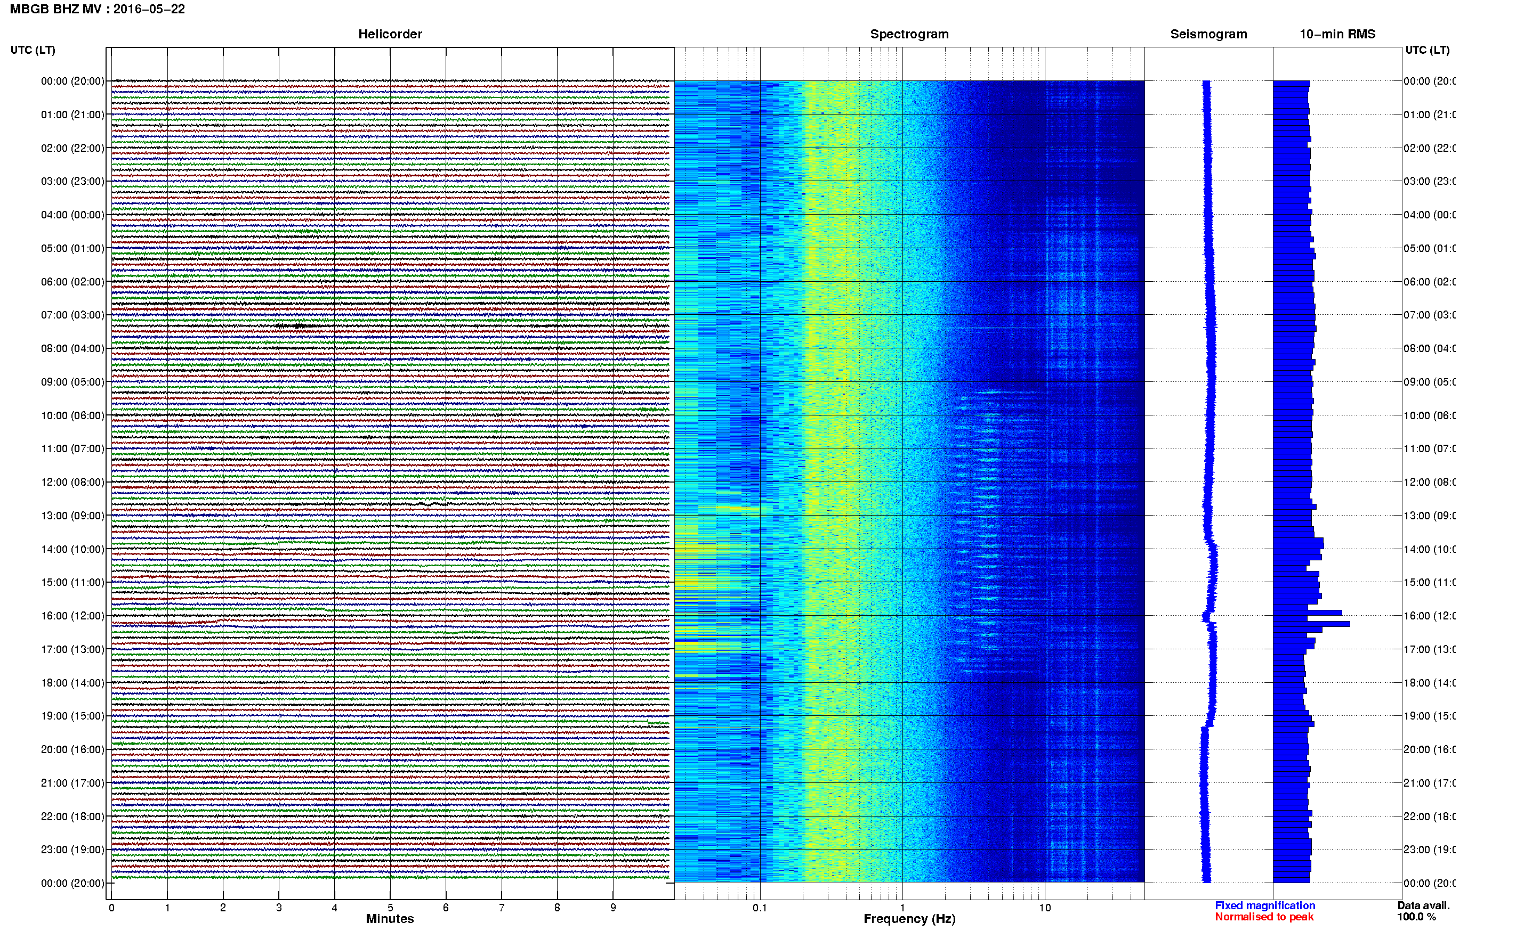Click the Data avail. label
1516x947 pixels.
coord(1423,905)
